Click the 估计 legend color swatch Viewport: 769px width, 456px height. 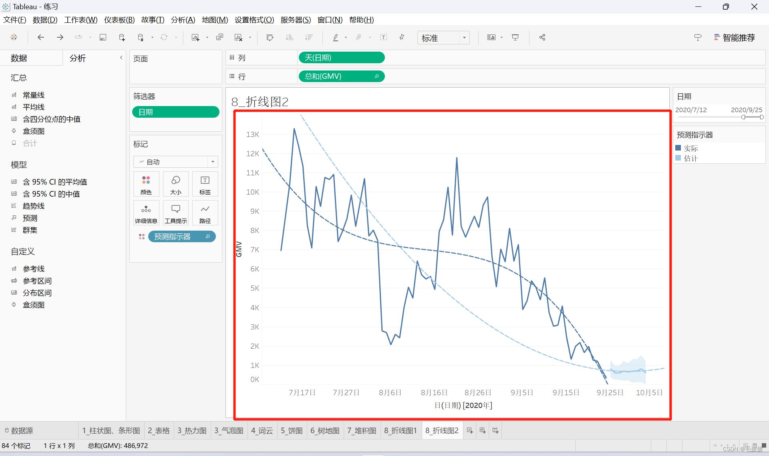[678, 158]
